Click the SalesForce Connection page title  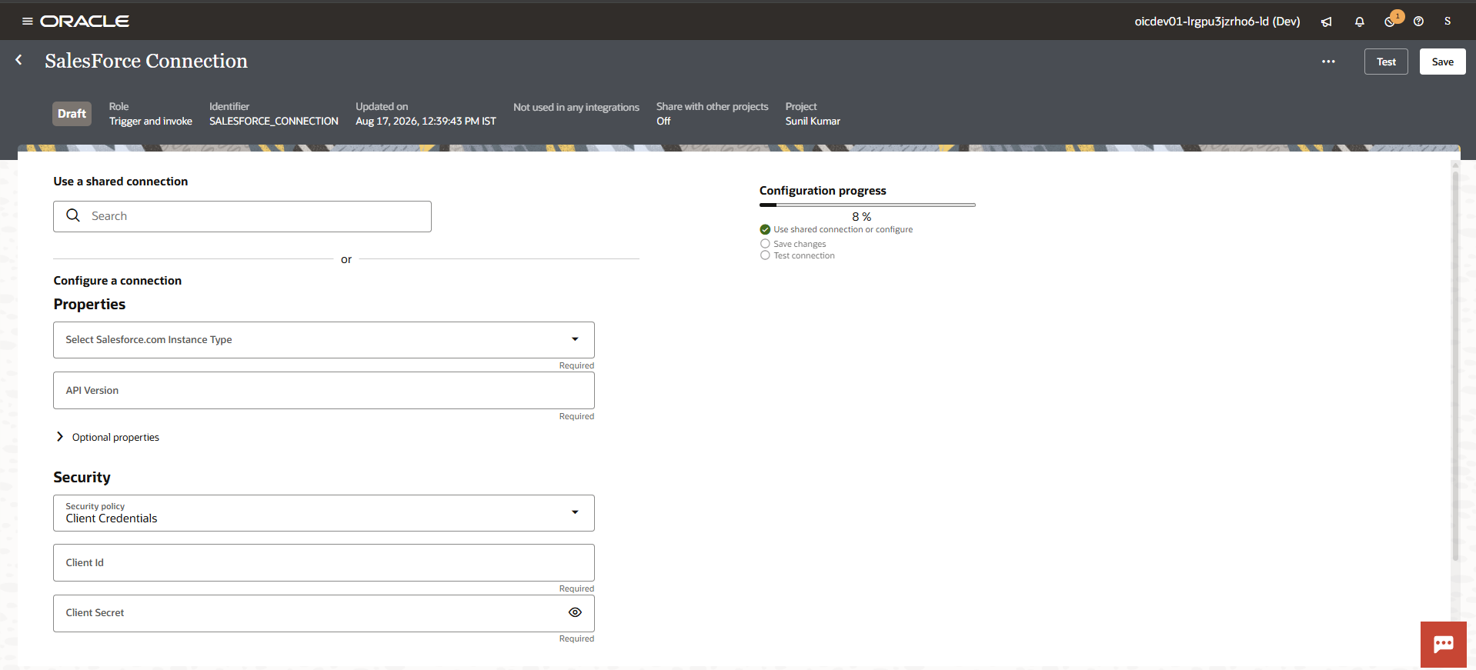point(146,61)
